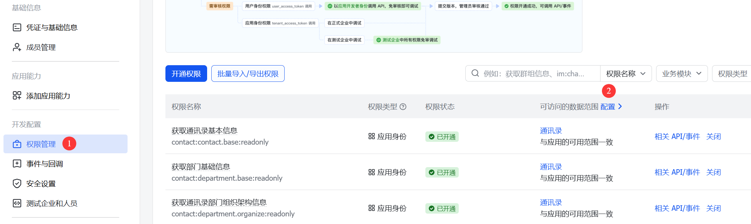Click the help icon beside 权限类型 header

(403, 107)
